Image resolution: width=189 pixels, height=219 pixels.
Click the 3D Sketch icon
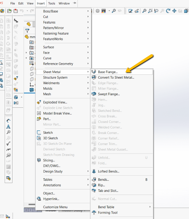click(x=39, y=138)
